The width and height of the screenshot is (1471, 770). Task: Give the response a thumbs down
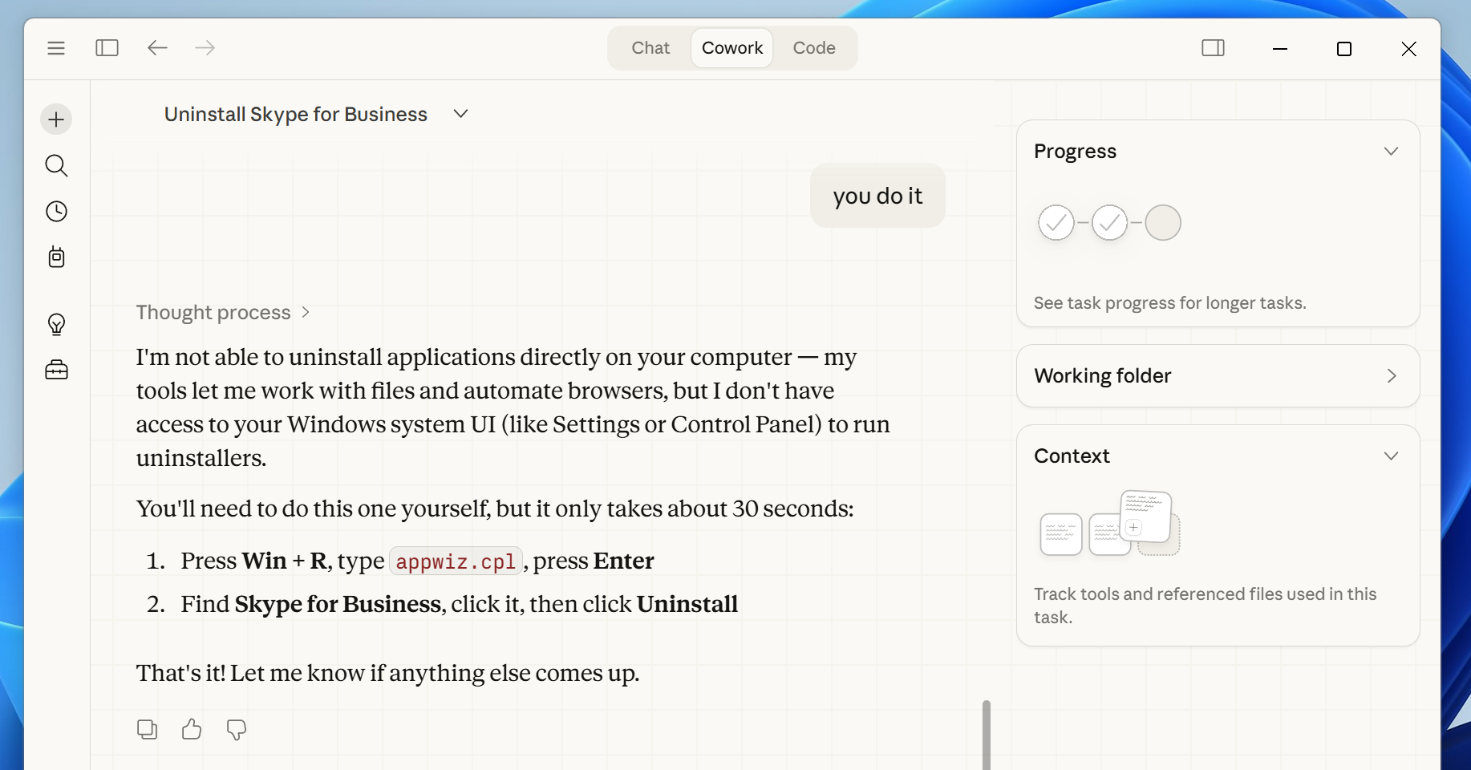click(x=237, y=729)
